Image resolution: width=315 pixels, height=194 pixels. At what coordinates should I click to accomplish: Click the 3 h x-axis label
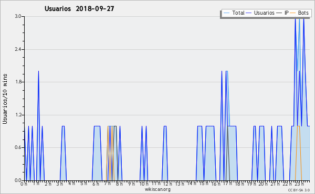[59, 184]
